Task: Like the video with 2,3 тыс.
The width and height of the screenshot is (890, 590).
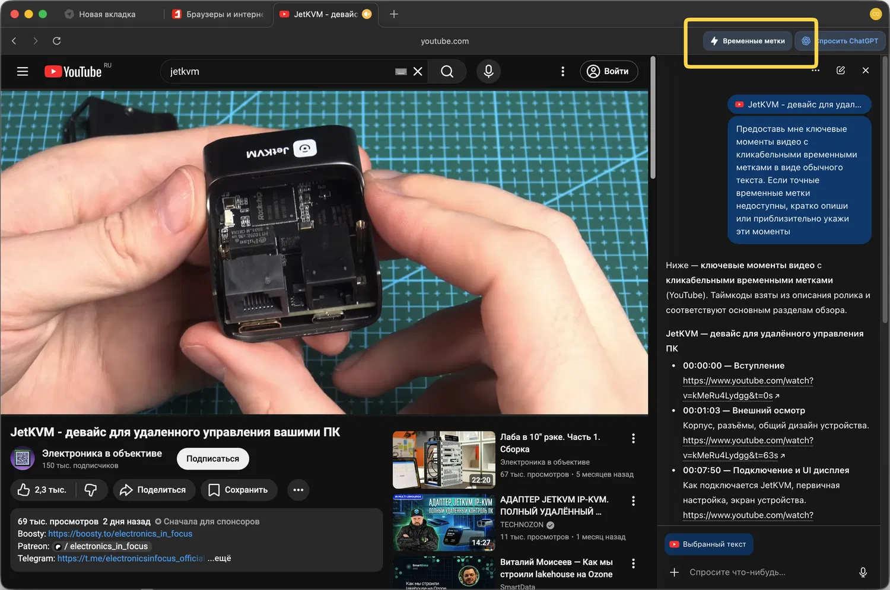Action: [x=43, y=490]
